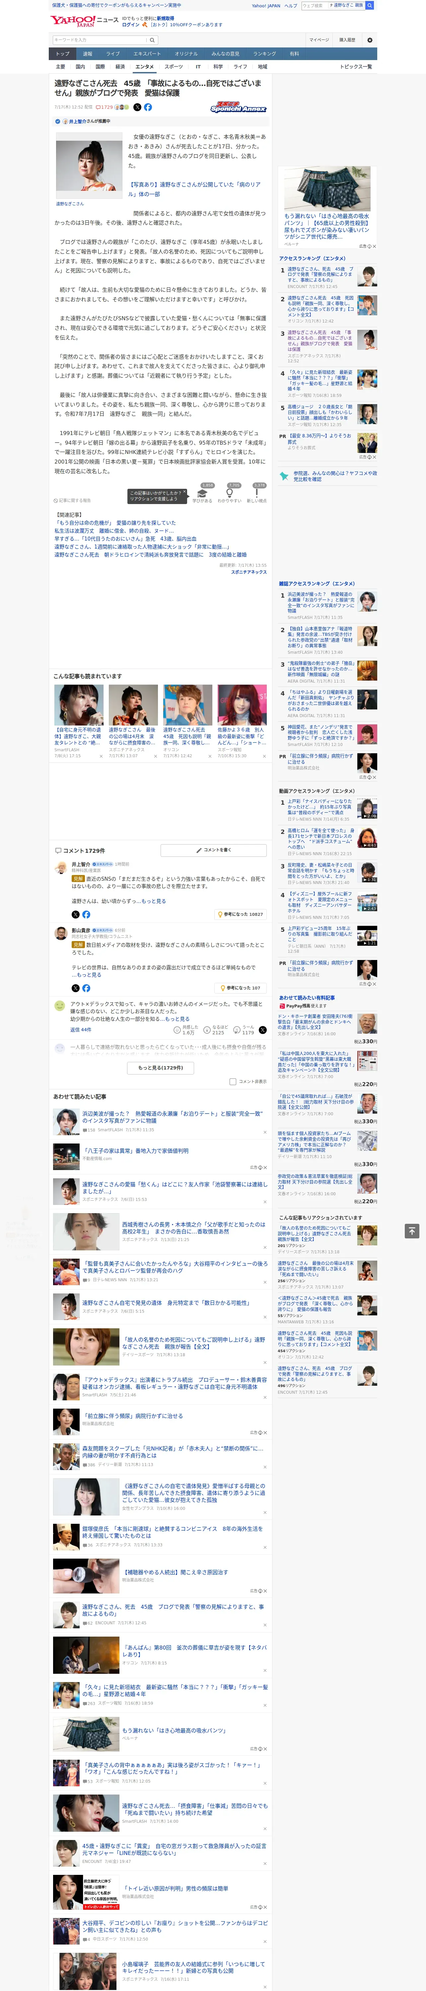Expand 影山貴彦 comment with もっと見る
Screen dimensions: 426x1991
(90, 975)
